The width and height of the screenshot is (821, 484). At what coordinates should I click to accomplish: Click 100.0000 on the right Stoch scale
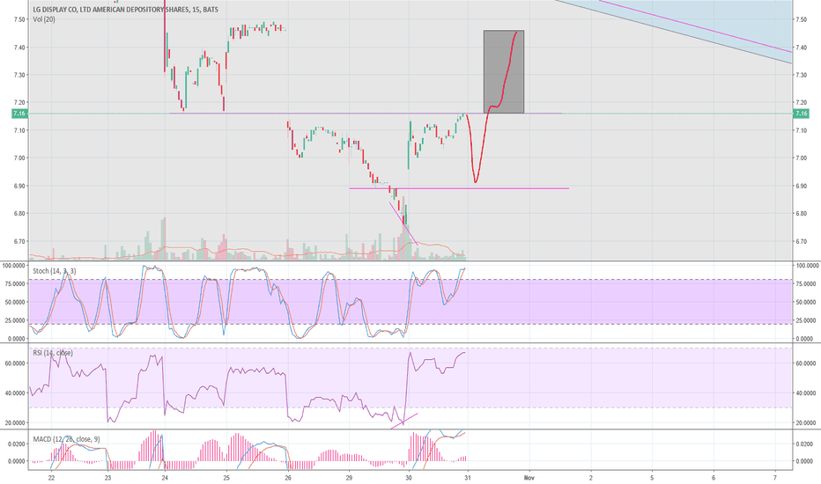[x=807, y=266]
